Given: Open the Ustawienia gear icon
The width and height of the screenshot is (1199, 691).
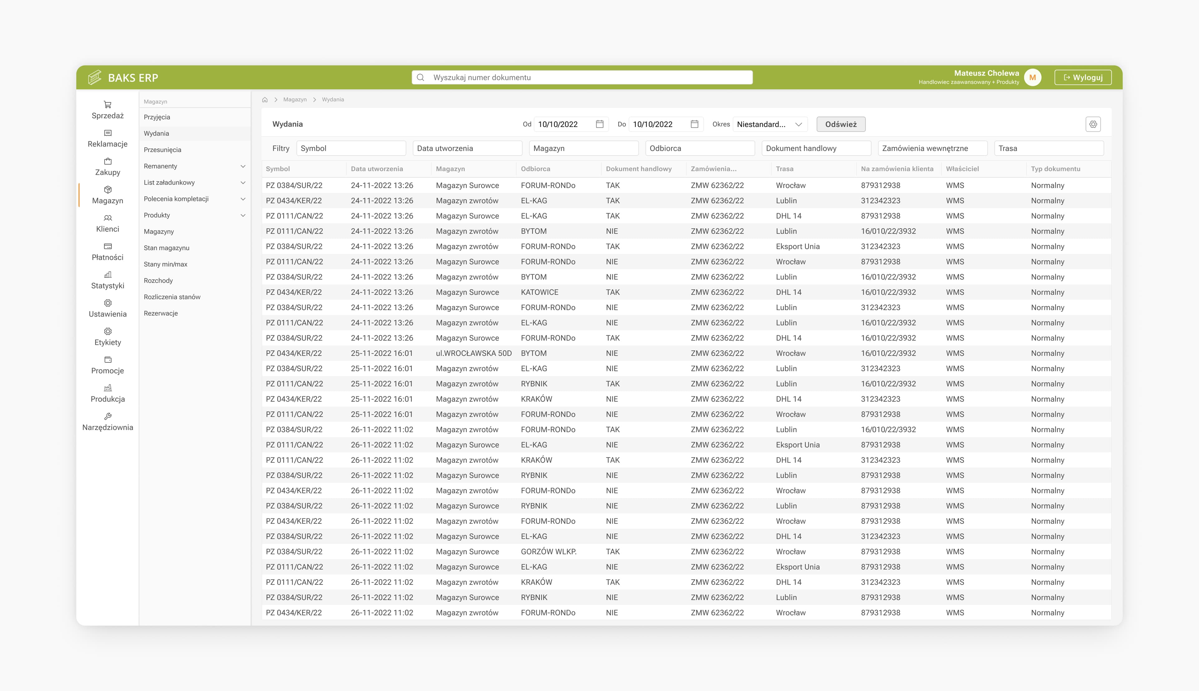Looking at the screenshot, I should pyautogui.click(x=108, y=303).
